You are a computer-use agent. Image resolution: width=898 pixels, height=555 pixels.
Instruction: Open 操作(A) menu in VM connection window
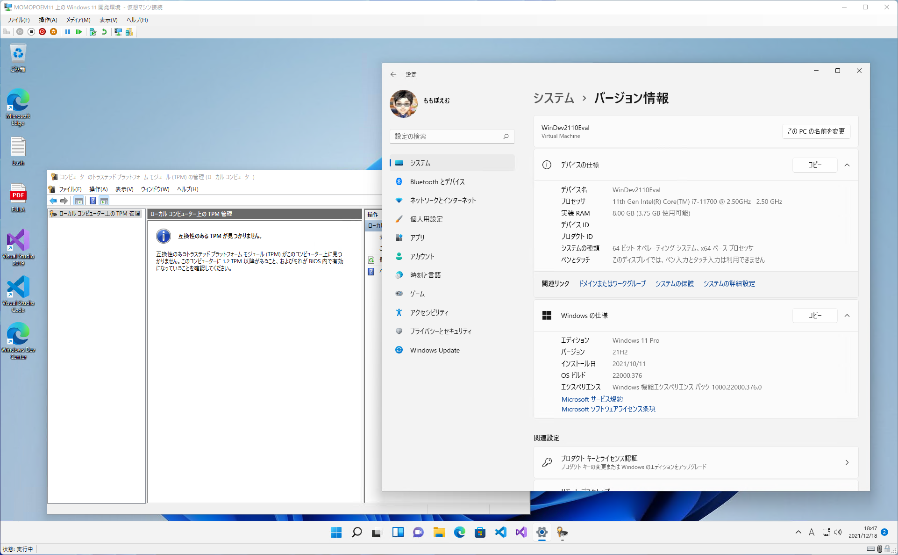[x=48, y=20]
